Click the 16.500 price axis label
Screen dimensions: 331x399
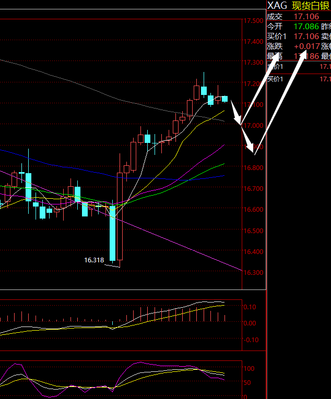tap(253, 231)
